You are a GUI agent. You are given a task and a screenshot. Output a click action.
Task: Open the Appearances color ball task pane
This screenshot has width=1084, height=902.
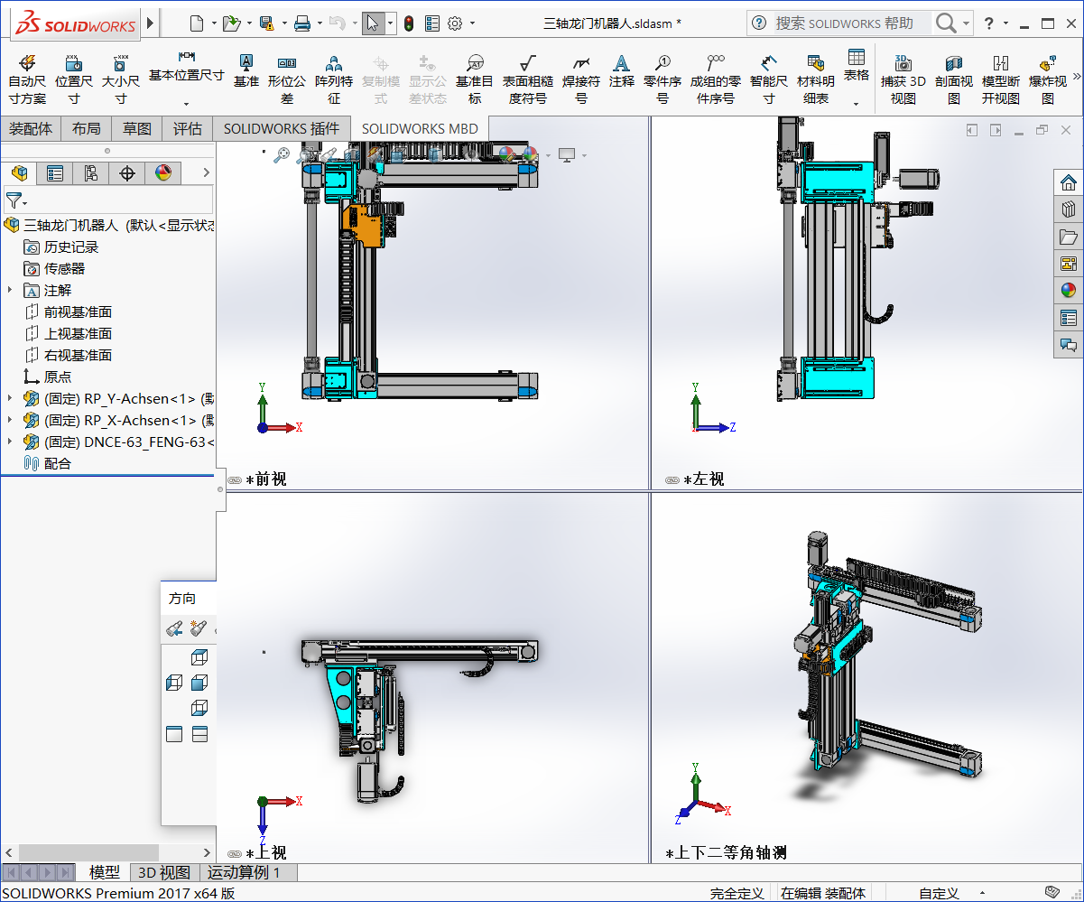(1069, 291)
